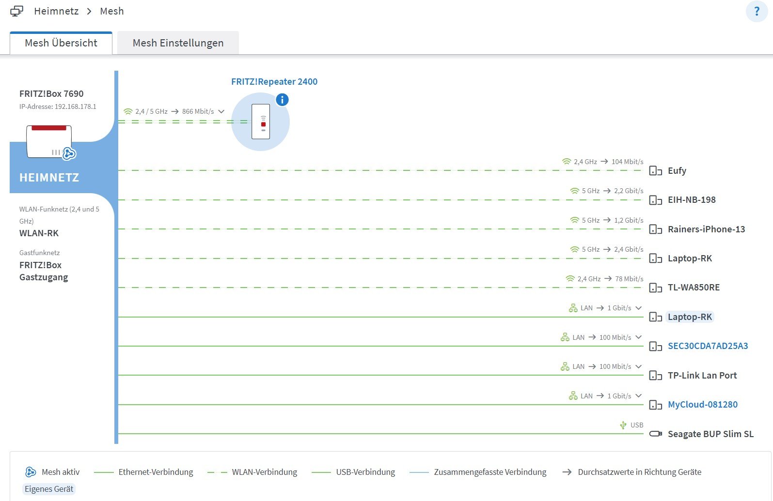The image size is (773, 501).
Task: Click the WLAN icon on TL-WA850RE connection
Action: [570, 279]
